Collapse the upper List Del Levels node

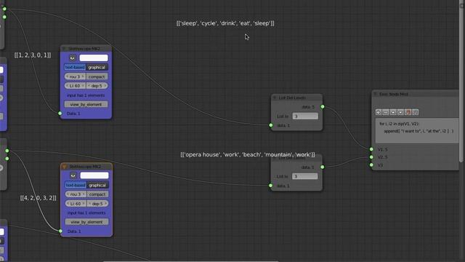[275, 98]
